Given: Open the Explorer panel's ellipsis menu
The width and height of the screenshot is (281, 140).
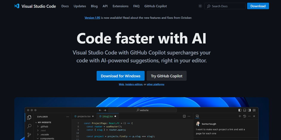Looking at the screenshot, I should pos(68,117).
